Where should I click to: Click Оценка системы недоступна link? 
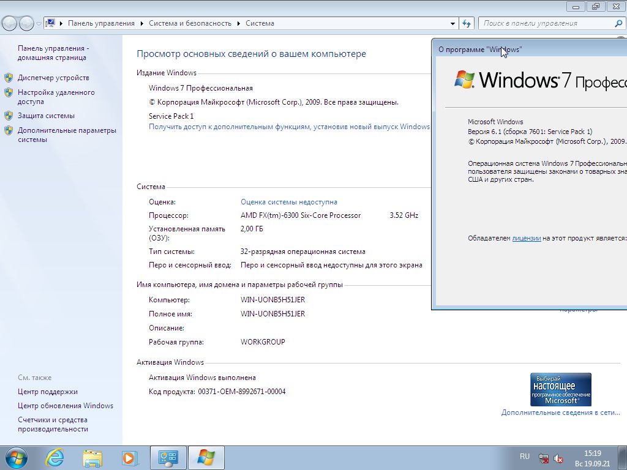click(289, 202)
